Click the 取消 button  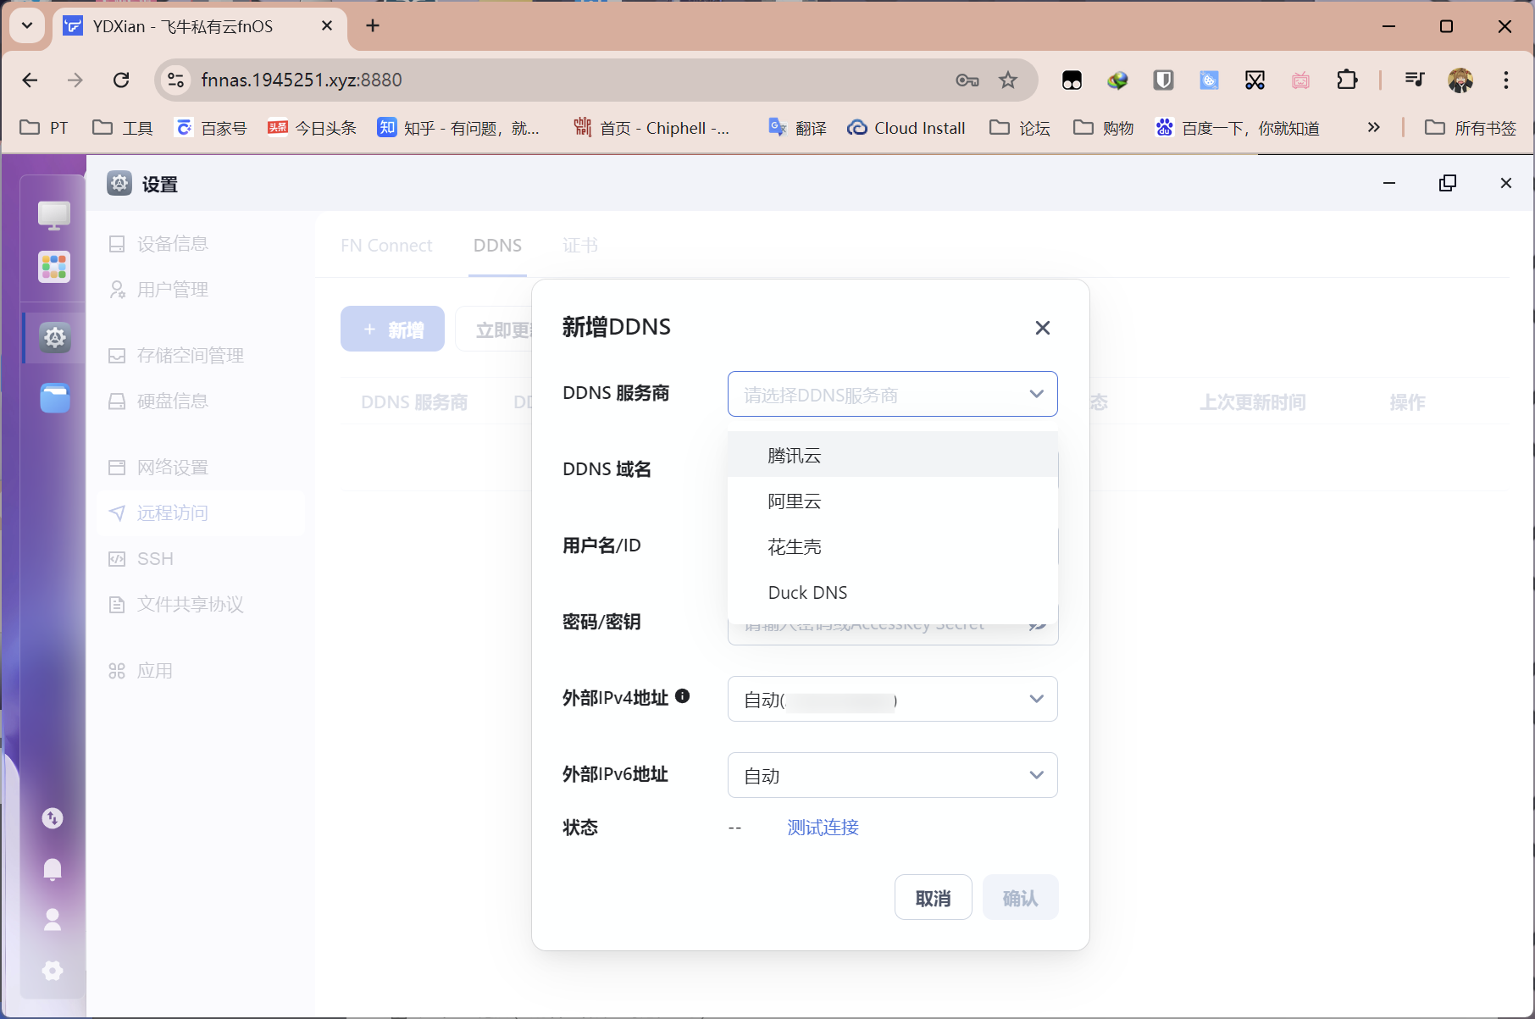tap(933, 897)
